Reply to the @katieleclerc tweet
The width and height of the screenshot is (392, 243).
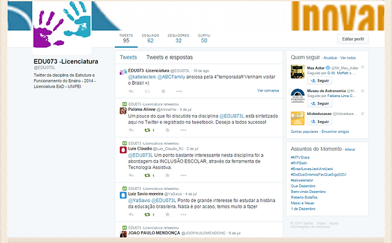point(131,92)
